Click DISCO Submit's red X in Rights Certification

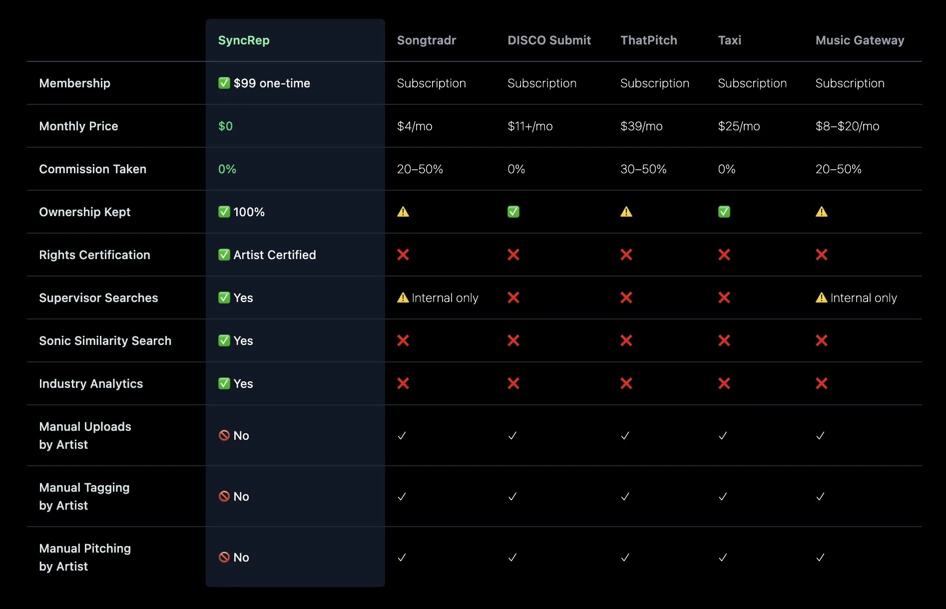point(513,255)
